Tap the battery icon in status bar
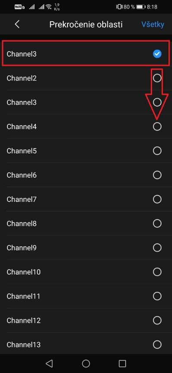Viewport: 172px width, 373px height. click(141, 7)
